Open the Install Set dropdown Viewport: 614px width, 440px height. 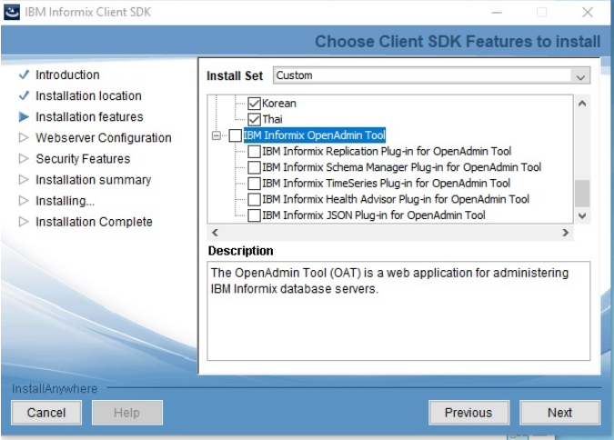pos(581,76)
